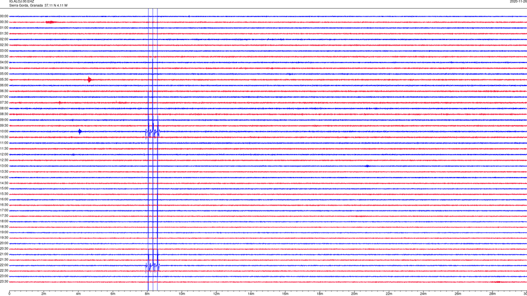
Task: Select the 19:30 time label
Action: 4,238
